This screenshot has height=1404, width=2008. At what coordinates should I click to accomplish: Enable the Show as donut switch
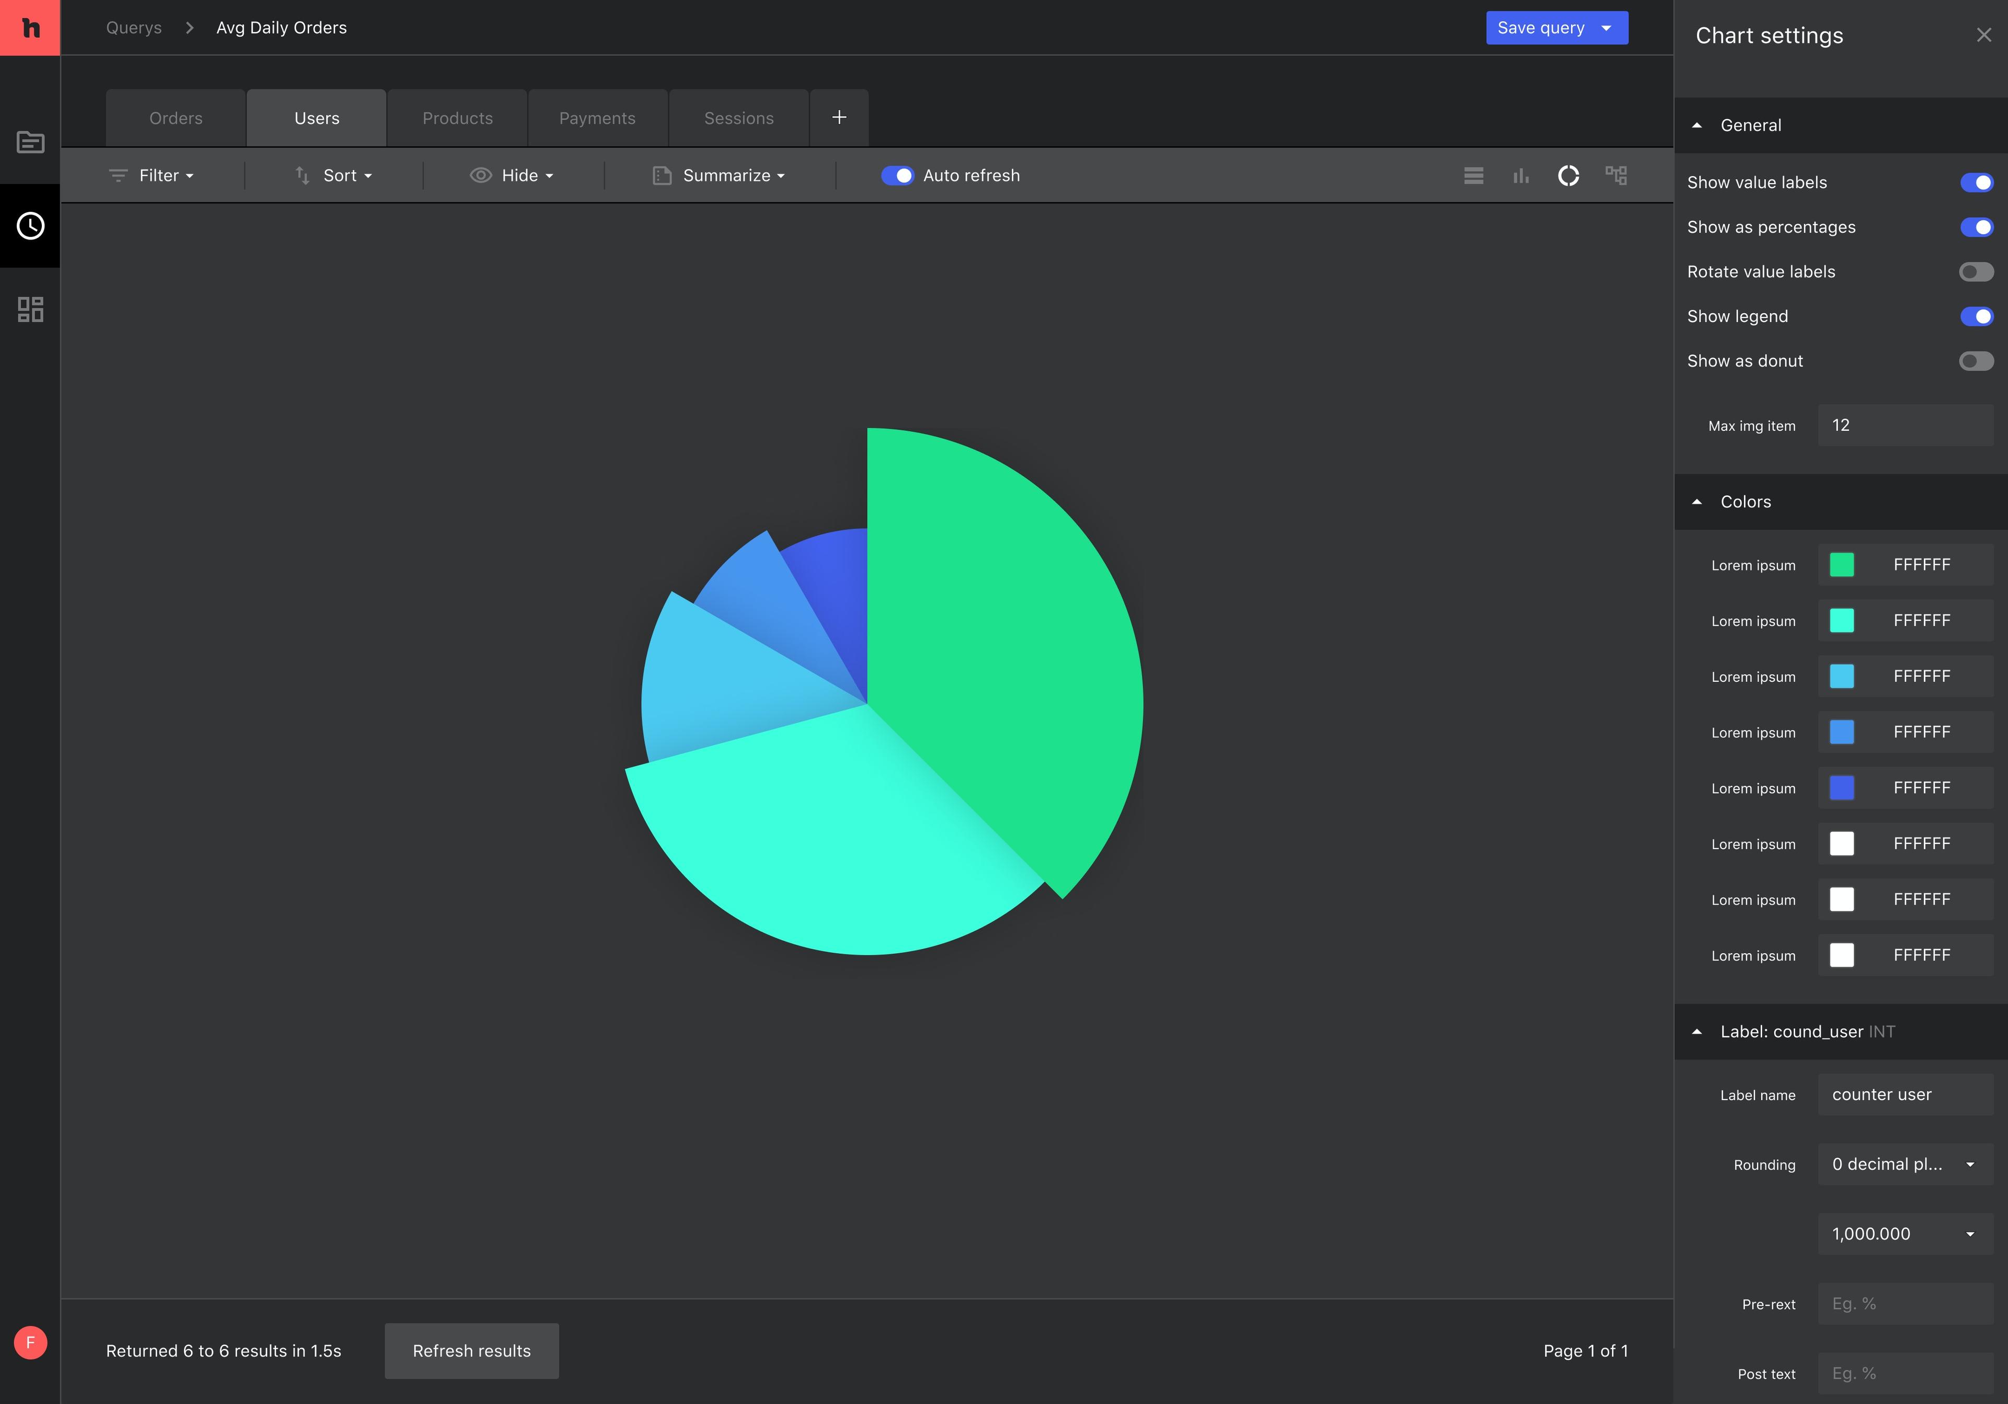click(x=1976, y=361)
